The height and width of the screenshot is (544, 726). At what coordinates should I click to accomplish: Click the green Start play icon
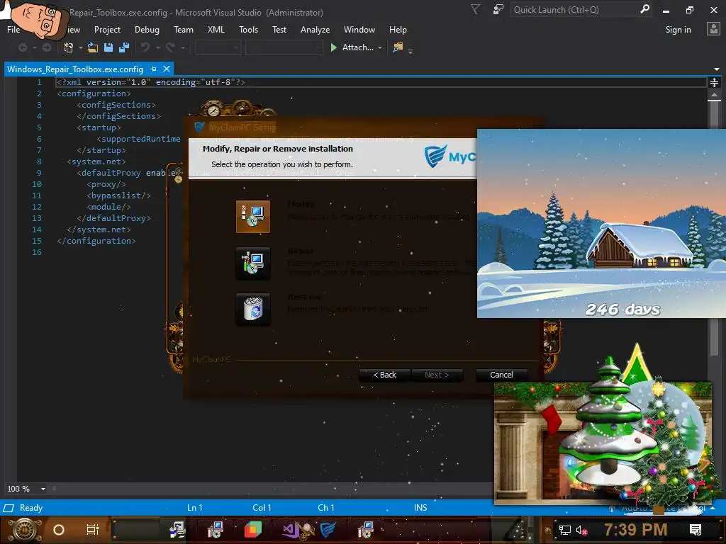[333, 47]
